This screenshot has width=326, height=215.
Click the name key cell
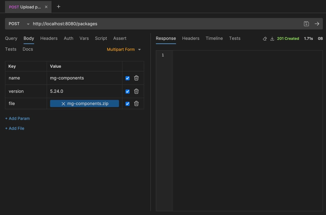[26, 78]
